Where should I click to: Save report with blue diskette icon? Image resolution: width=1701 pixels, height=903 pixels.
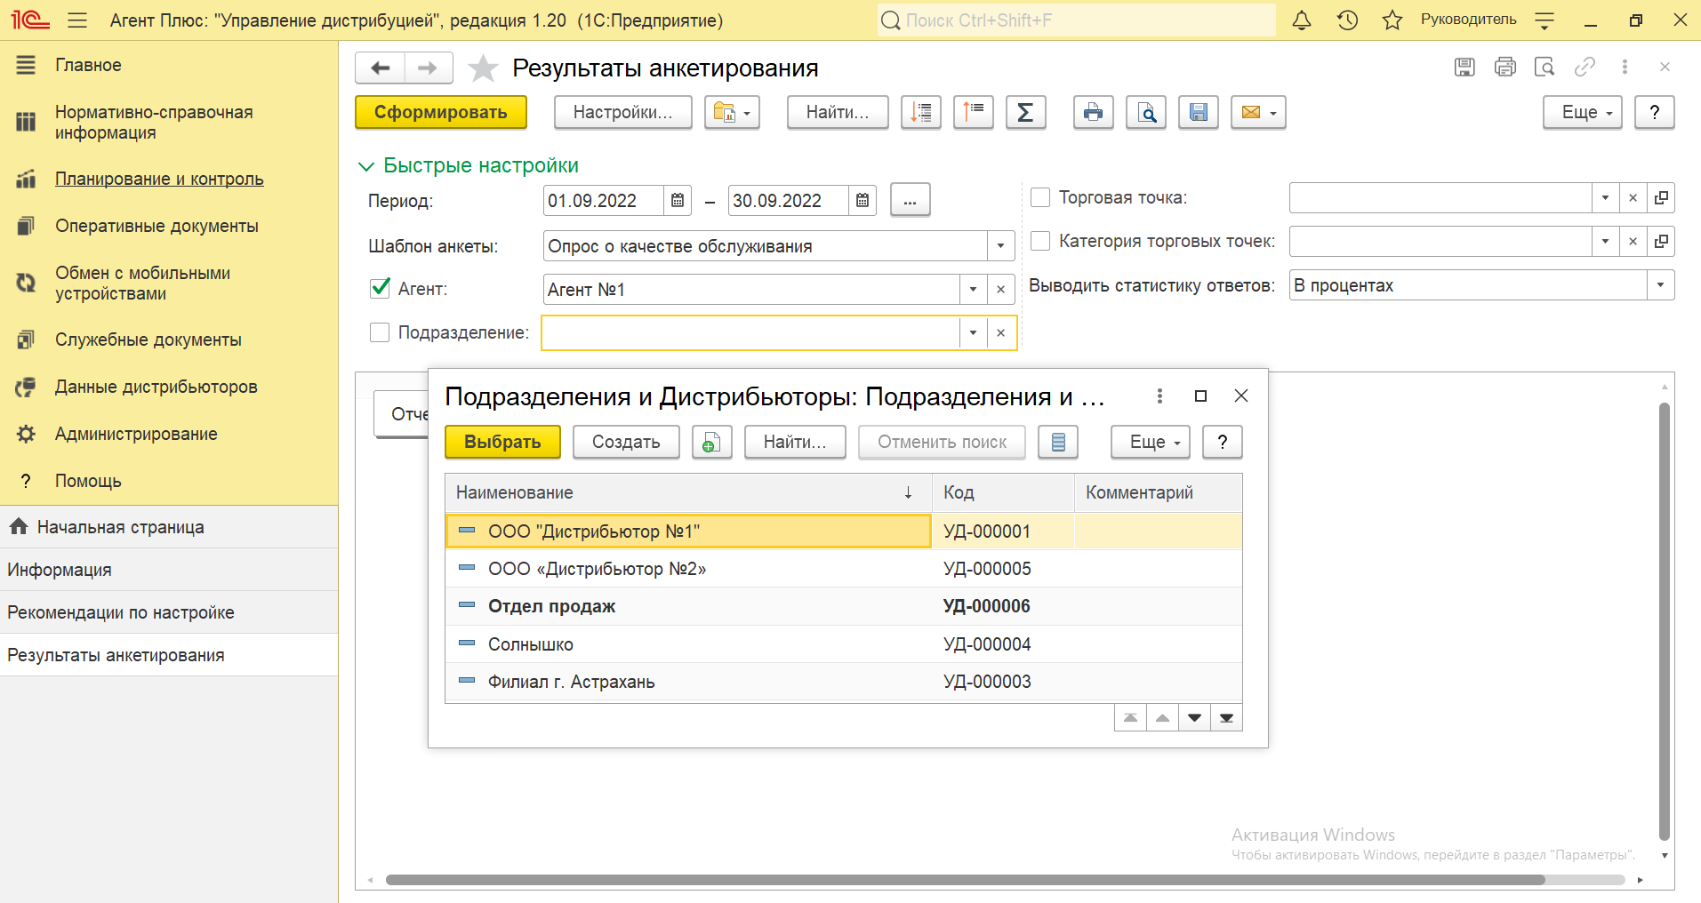click(1199, 113)
